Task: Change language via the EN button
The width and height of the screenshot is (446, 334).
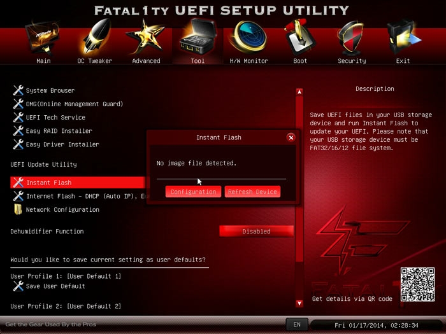Action: 297,324
